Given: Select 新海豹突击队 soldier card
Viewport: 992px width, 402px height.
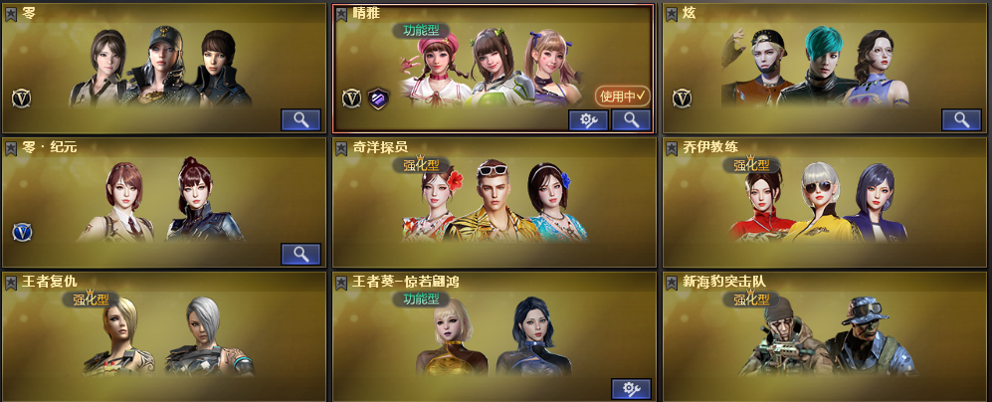Looking at the screenshot, I should [825, 335].
